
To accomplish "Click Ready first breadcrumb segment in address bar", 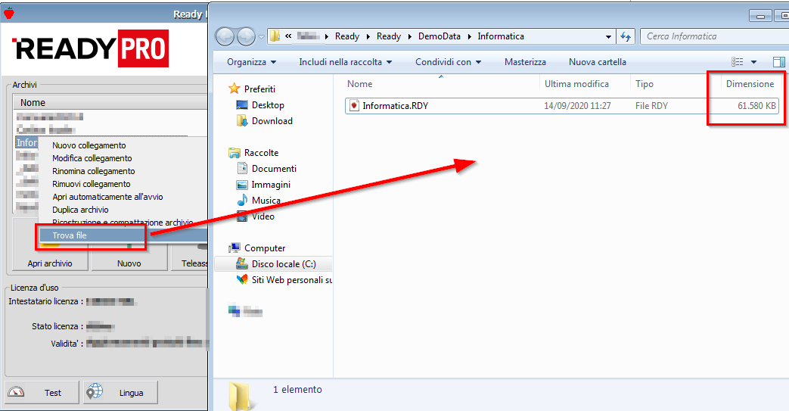I will pos(347,36).
